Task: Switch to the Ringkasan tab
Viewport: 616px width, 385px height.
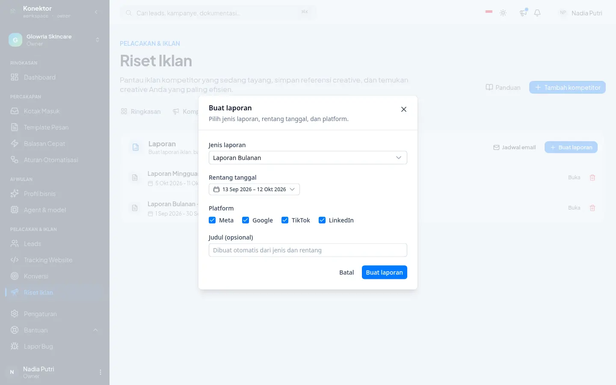Action: pos(141,112)
